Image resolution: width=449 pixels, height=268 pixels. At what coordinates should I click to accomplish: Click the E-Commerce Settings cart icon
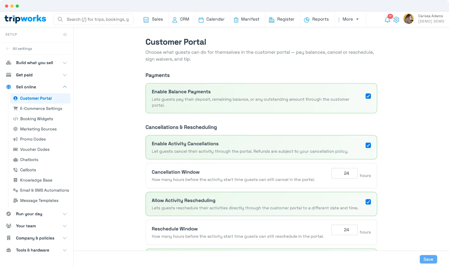click(x=15, y=108)
